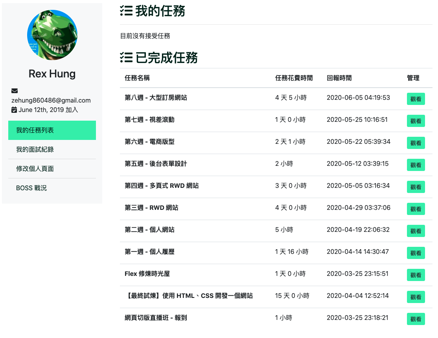Screen dimensions: 438x338
Task: Click 觀看 for 最終試煉 HTML CSS task
Action: point(416,297)
